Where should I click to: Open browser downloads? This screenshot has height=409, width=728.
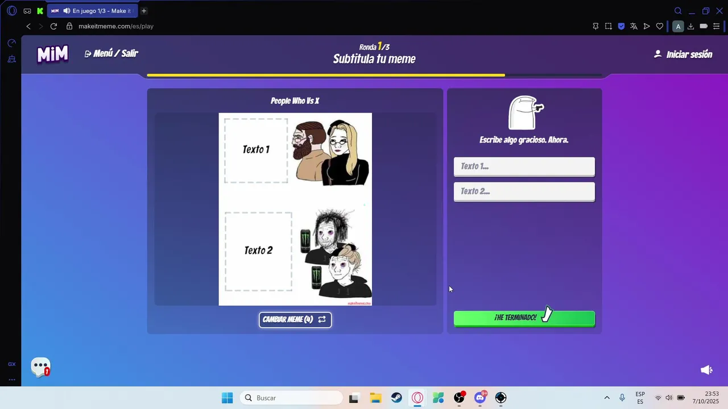pos(690,26)
